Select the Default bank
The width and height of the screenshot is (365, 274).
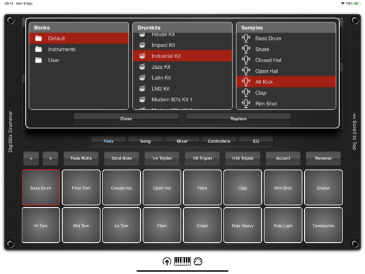(x=79, y=38)
